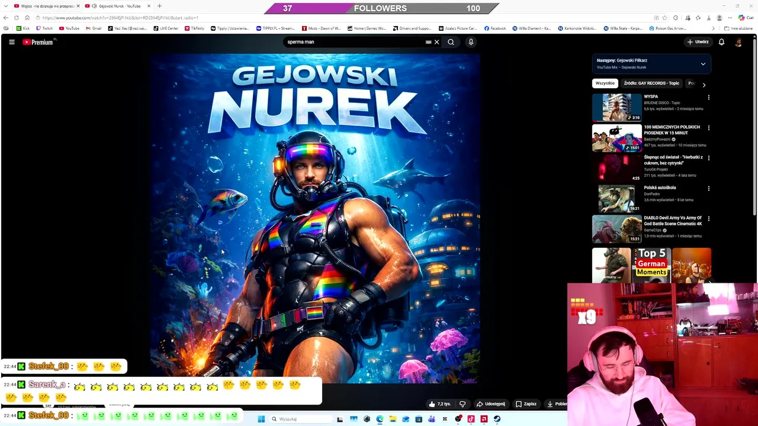Viewport: 758px width, 426px height.
Task: Open the Inne ulubione bookmarks folder
Action: pos(738,28)
